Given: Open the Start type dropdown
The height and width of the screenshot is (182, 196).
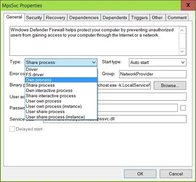Looking at the screenshot, I should pyautogui.click(x=158, y=62).
